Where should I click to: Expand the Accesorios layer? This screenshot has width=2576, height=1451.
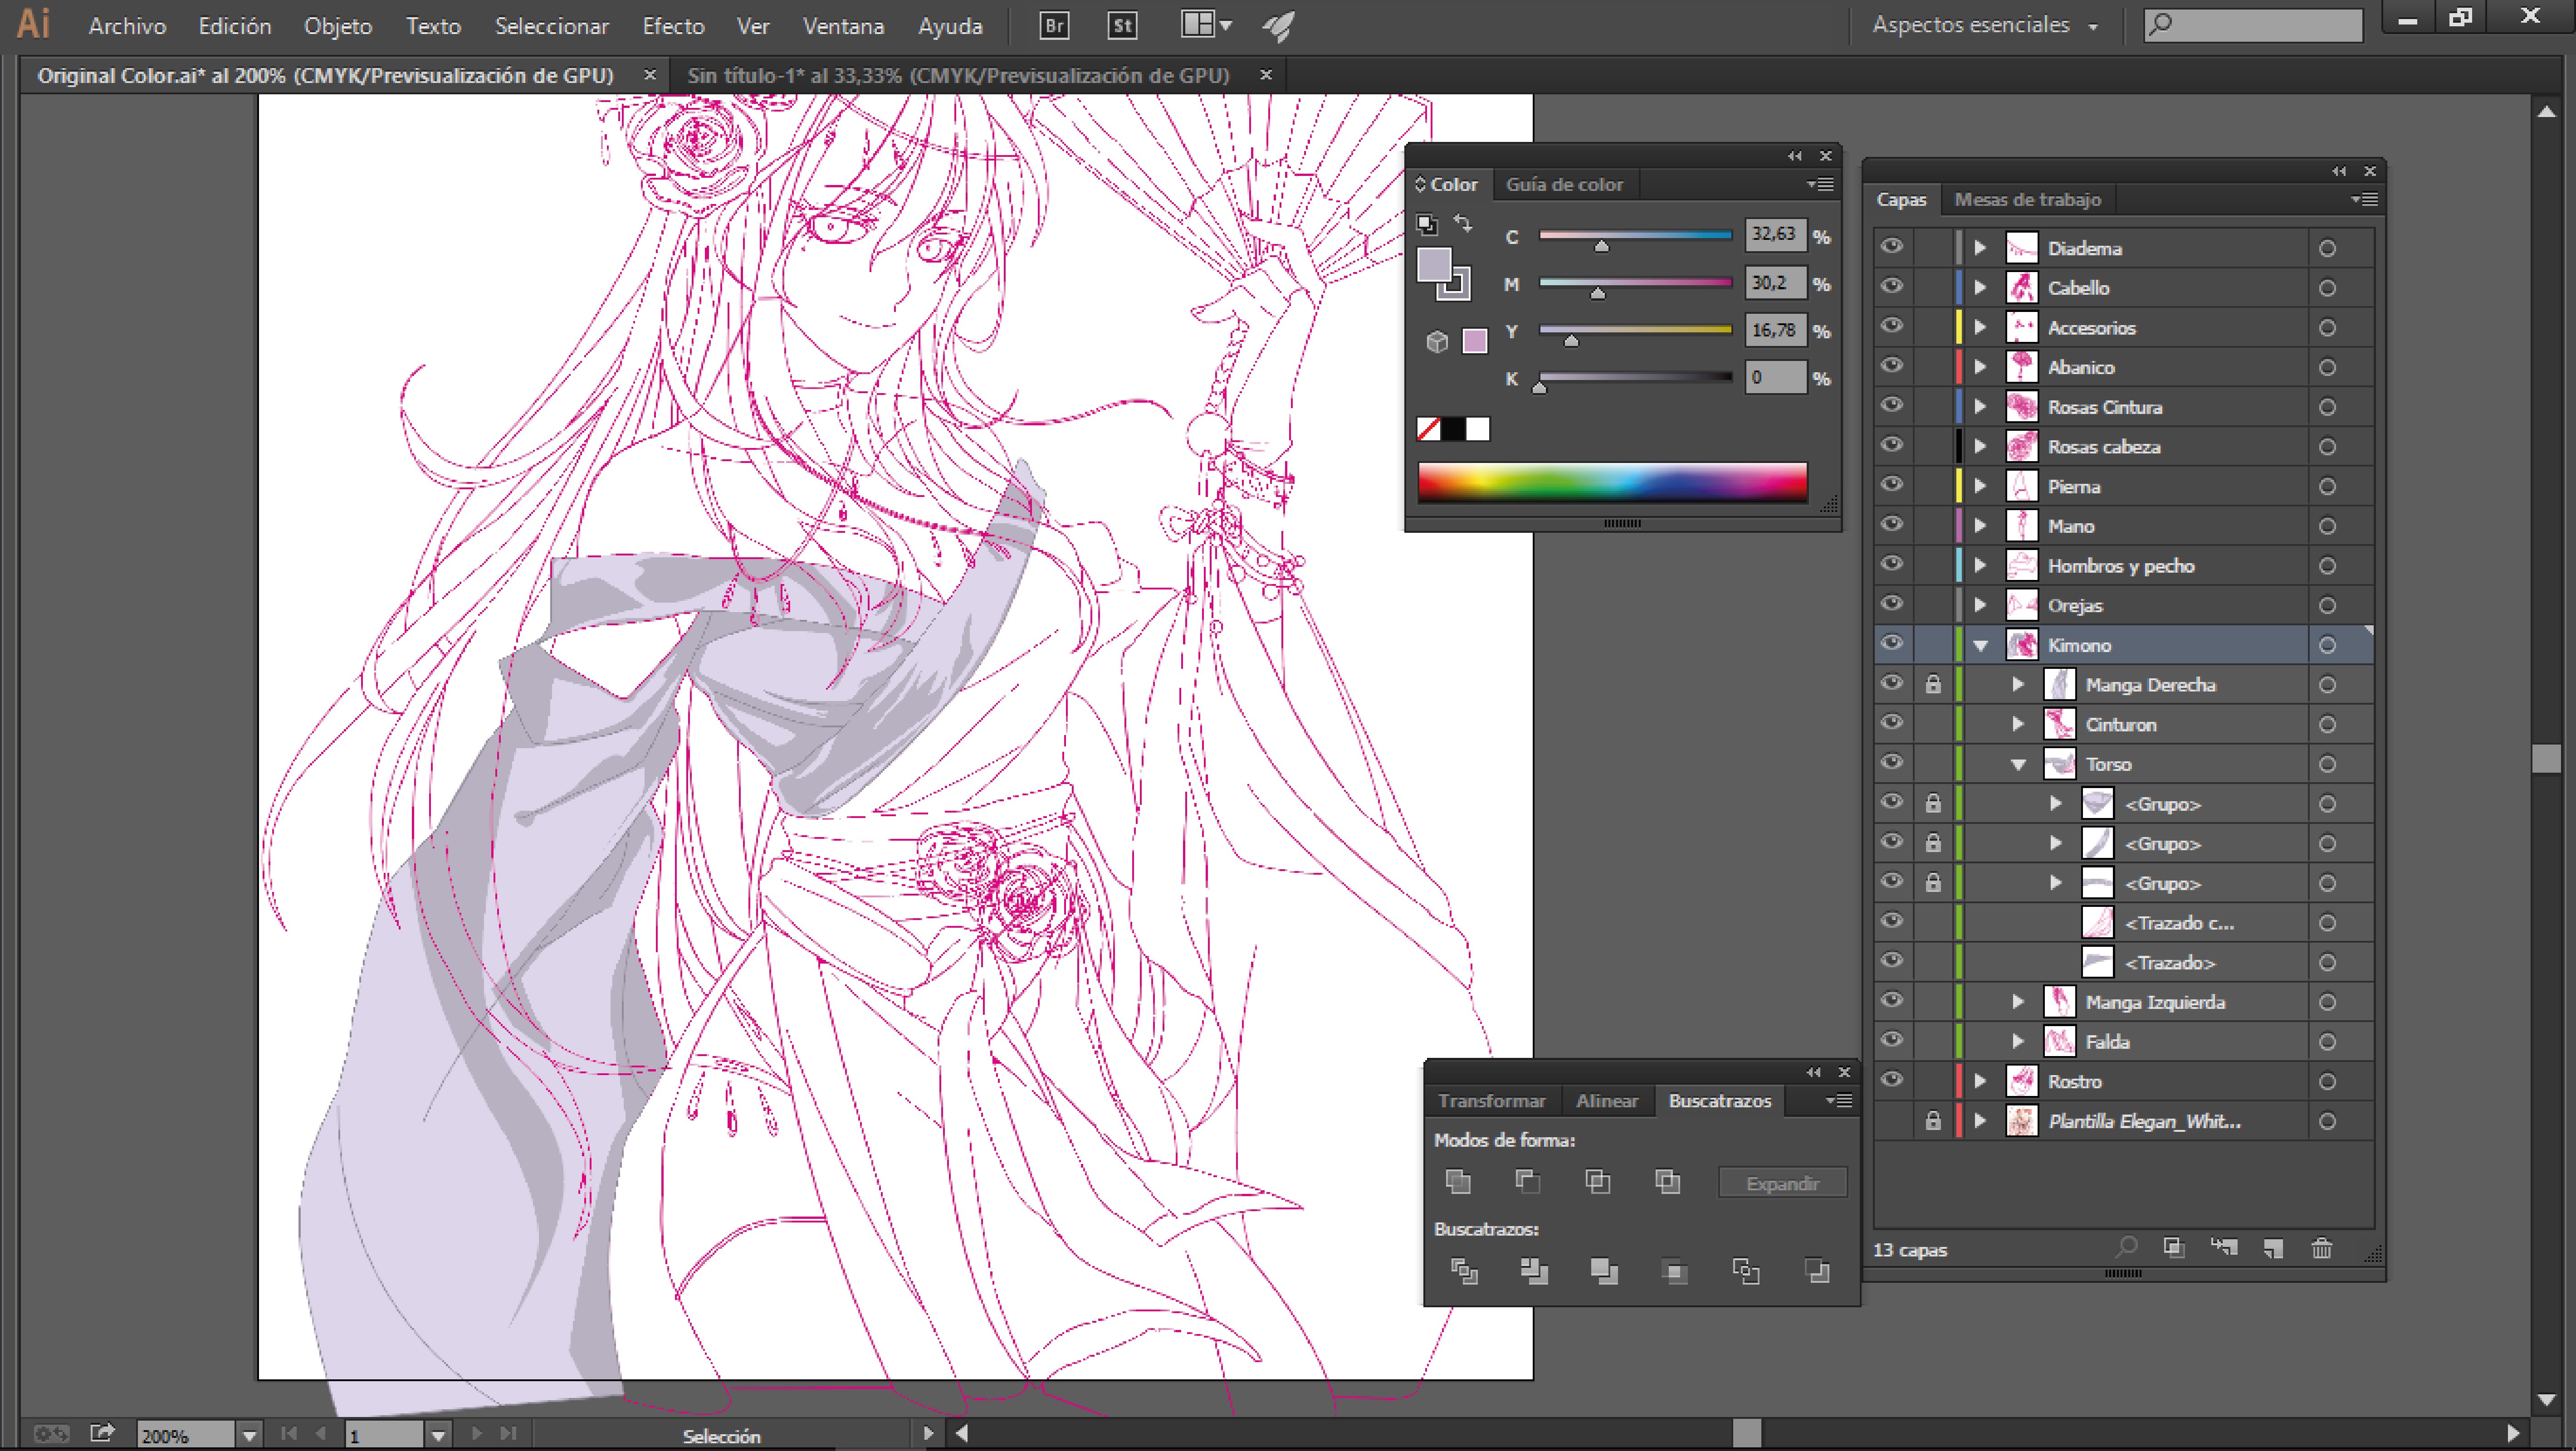click(1980, 327)
